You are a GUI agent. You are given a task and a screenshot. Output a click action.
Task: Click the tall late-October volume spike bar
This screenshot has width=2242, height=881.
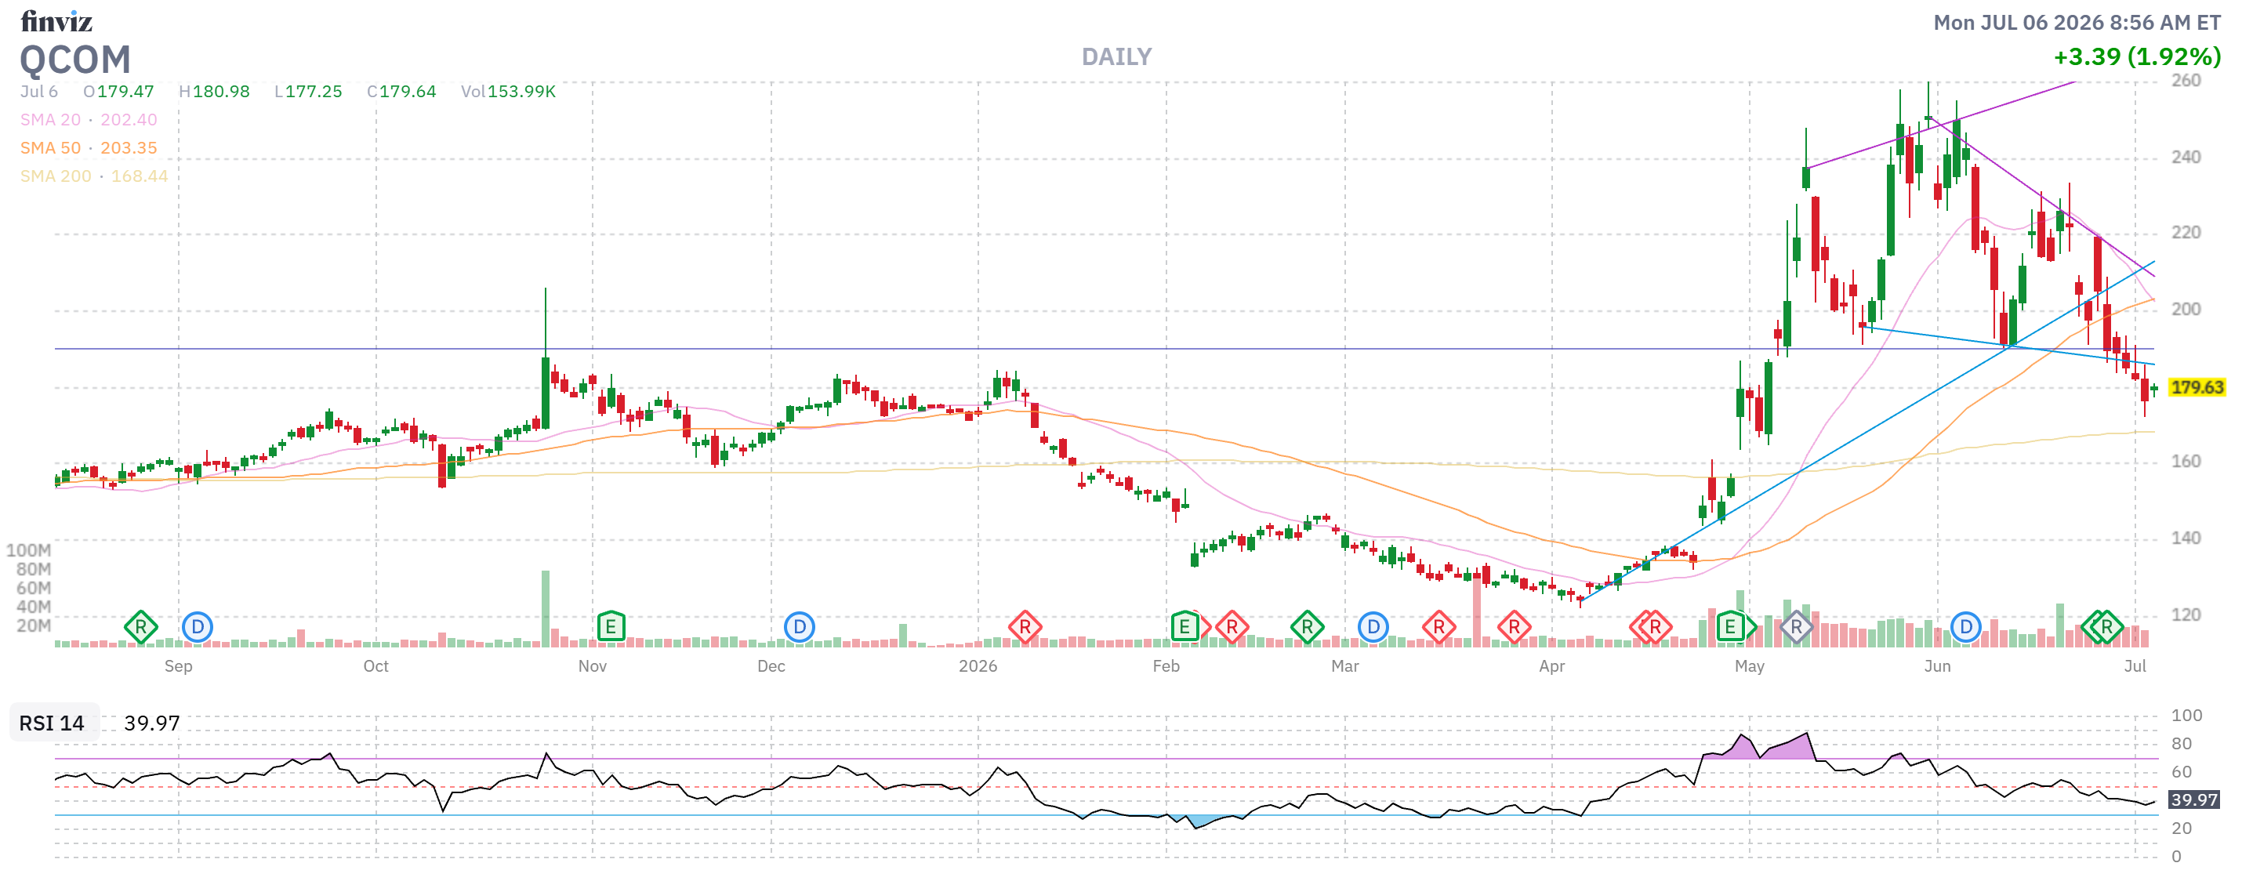pyautogui.click(x=546, y=608)
